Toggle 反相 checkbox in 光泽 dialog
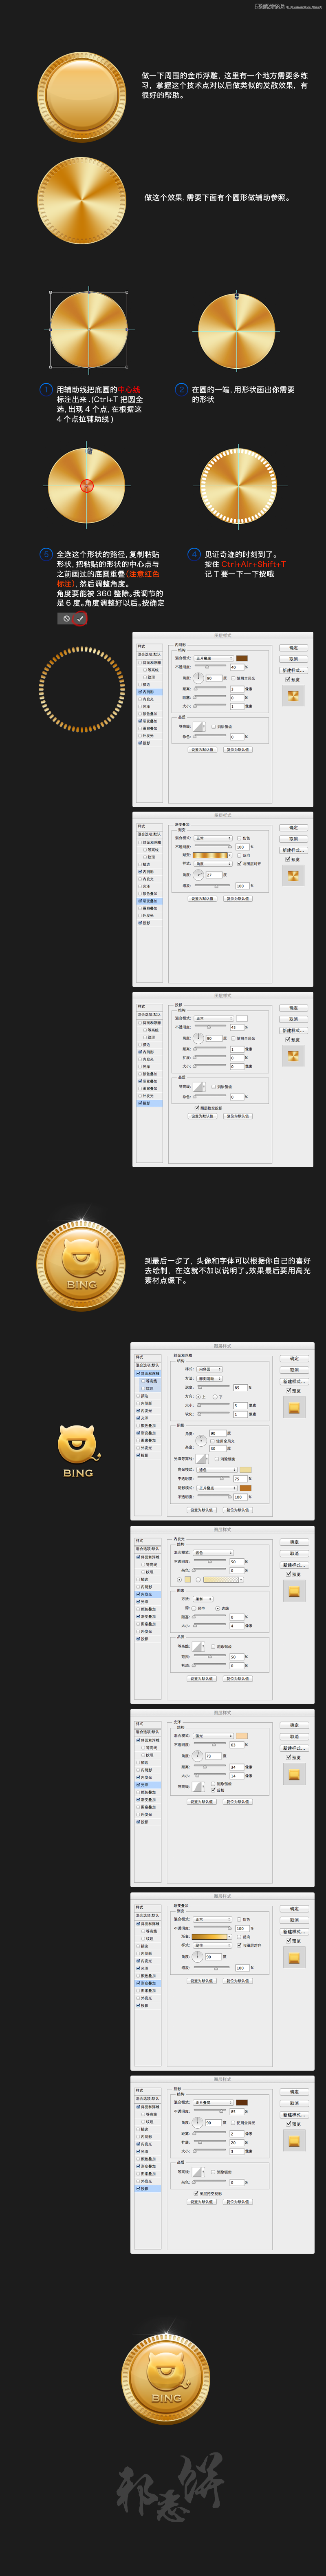This screenshot has width=326, height=2576. click(213, 1790)
